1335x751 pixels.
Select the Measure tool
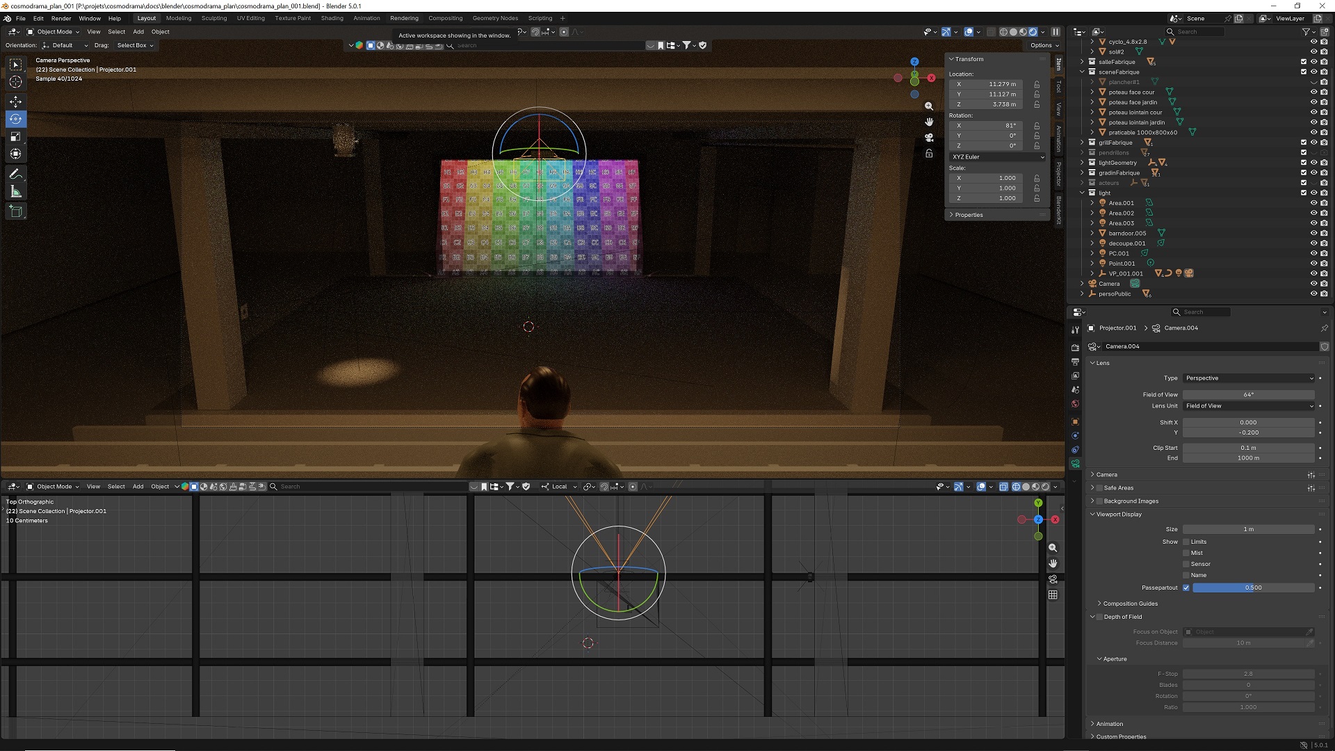coord(15,192)
